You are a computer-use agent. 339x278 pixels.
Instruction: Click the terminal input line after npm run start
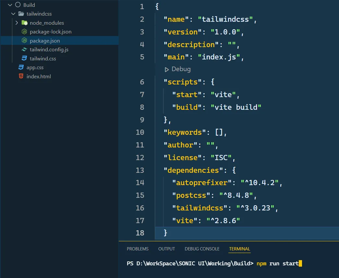coord(300,263)
